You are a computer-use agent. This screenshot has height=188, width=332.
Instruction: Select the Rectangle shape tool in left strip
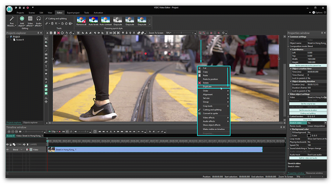click(46, 55)
